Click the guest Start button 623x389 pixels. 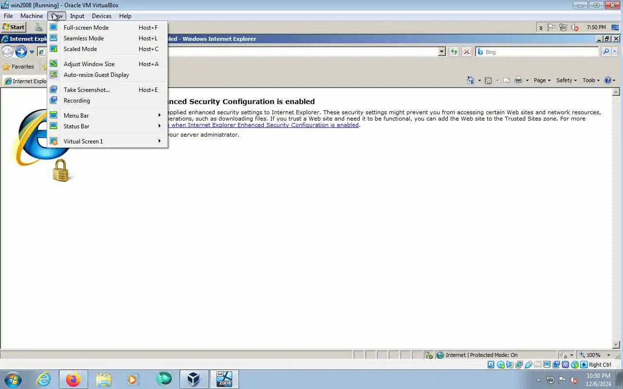[14, 27]
